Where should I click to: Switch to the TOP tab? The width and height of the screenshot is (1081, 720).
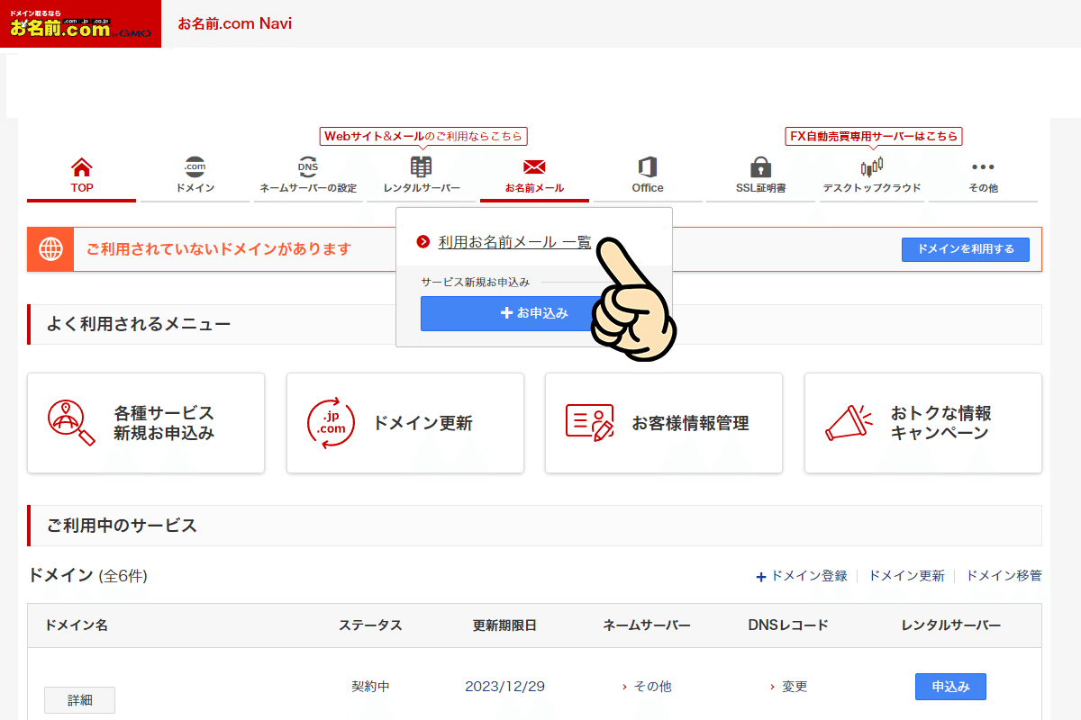click(x=81, y=173)
